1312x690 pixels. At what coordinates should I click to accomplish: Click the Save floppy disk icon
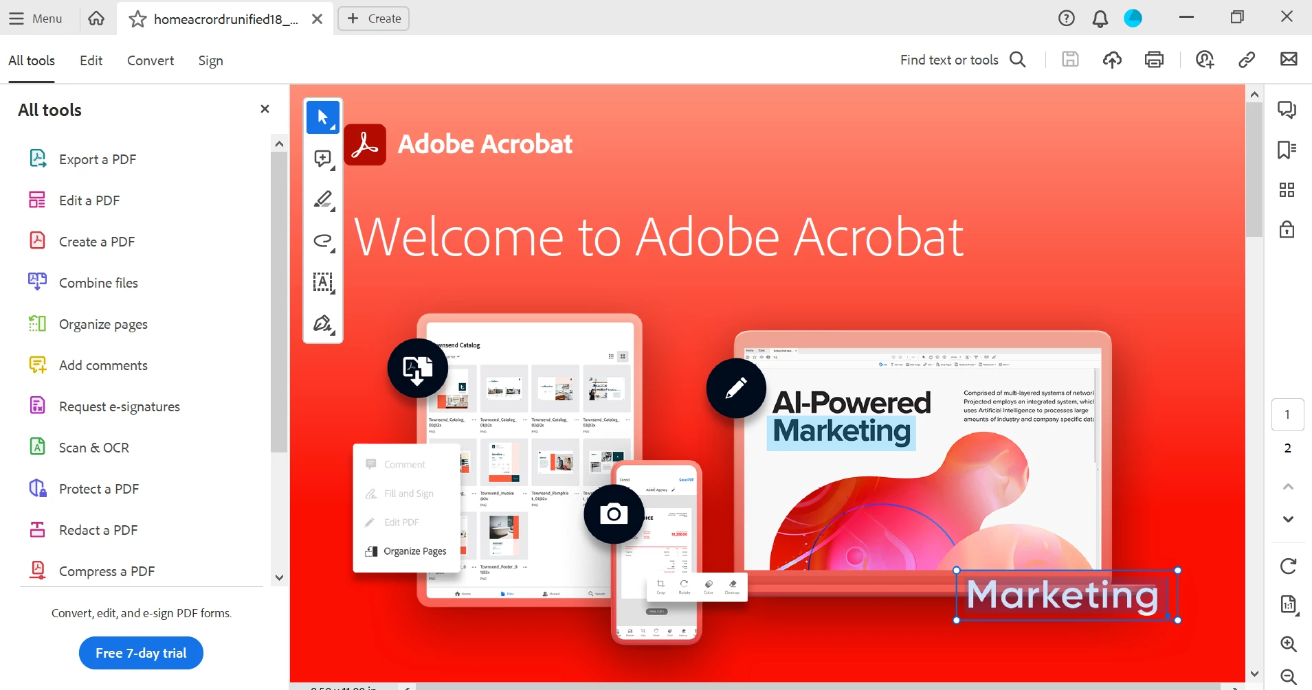(x=1070, y=60)
